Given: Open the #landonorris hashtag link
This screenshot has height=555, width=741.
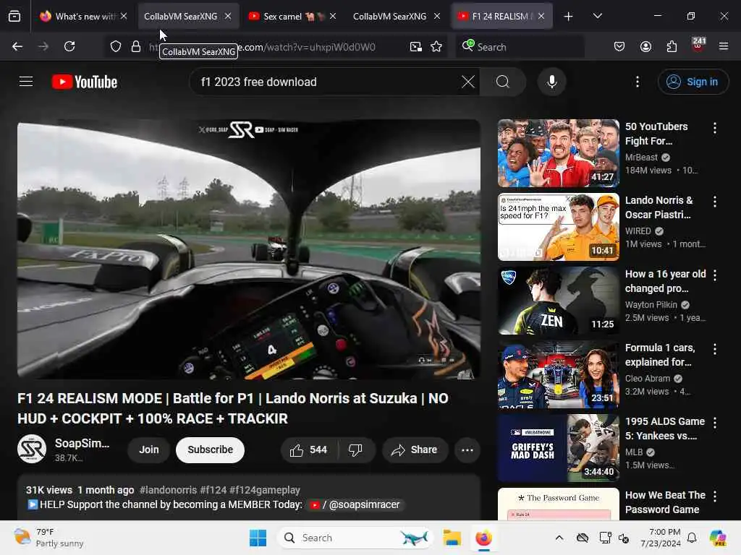Looking at the screenshot, I should pos(168,490).
